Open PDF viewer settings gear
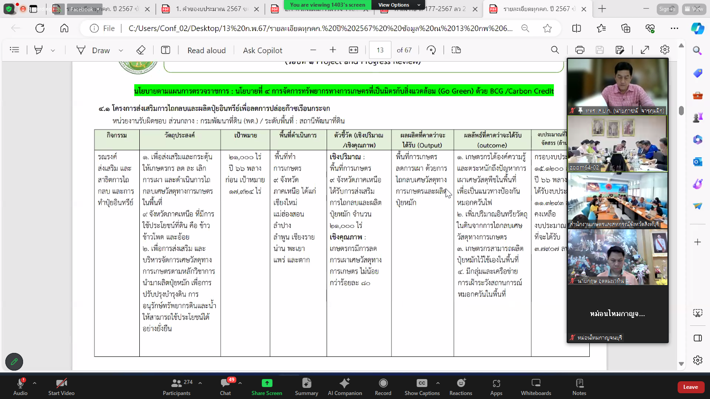The width and height of the screenshot is (710, 399). coord(665,50)
